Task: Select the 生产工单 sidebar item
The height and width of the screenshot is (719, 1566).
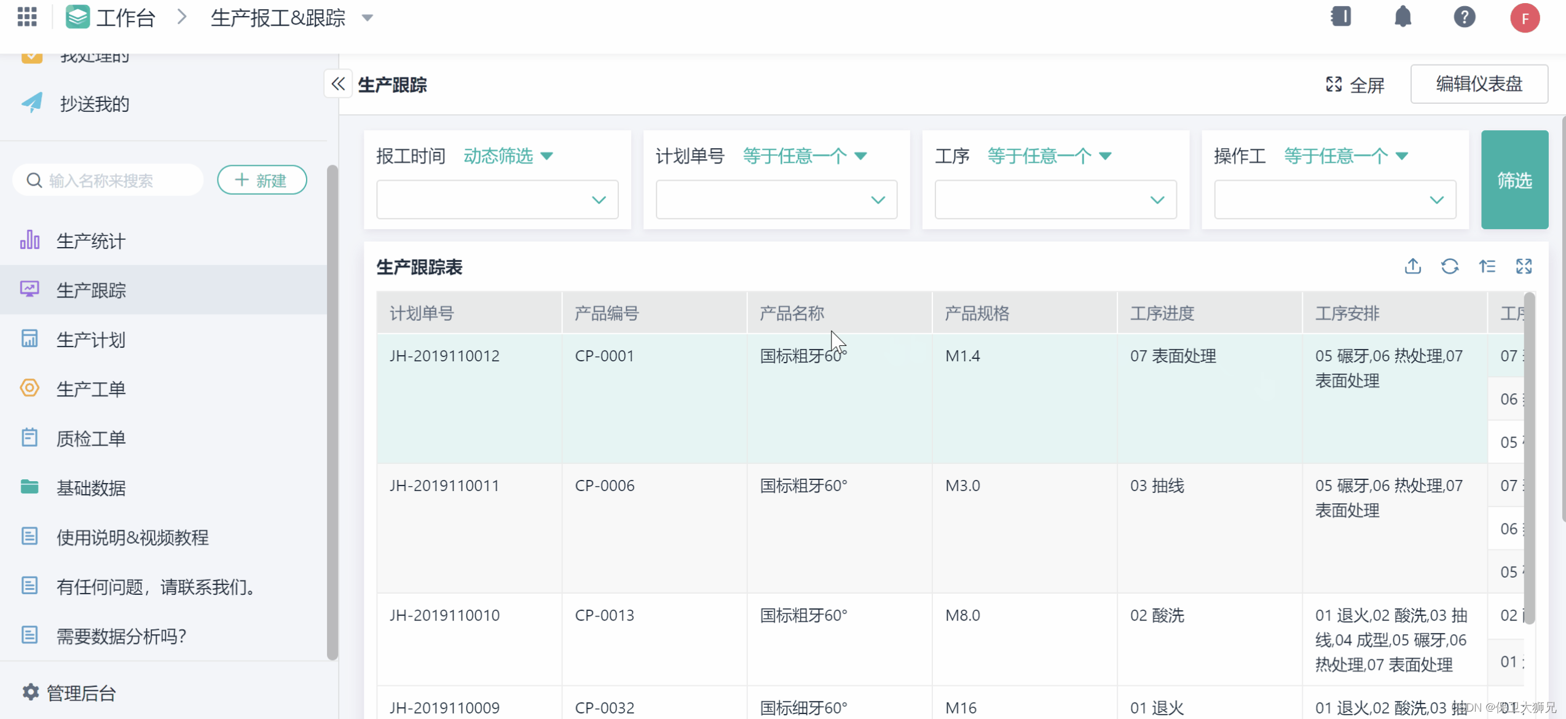Action: pos(91,388)
